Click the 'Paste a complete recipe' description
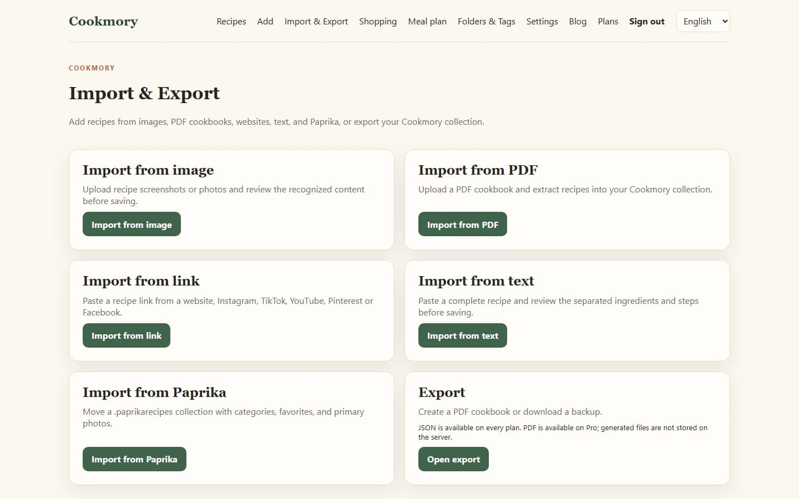Image resolution: width=799 pixels, height=499 pixels. tap(558, 307)
